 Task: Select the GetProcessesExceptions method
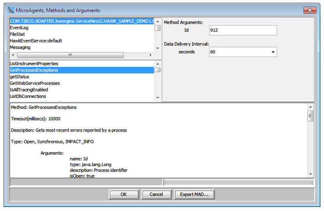coord(82,70)
